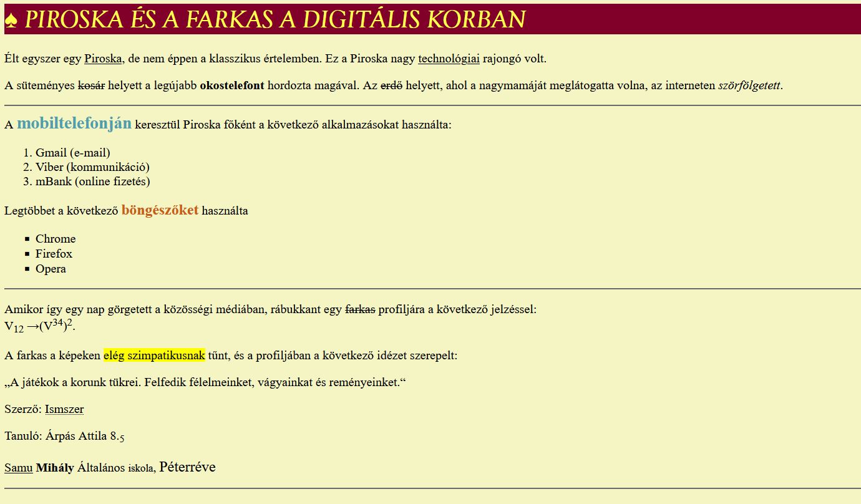Select the Gmail (e-mail) list item
Screen dimensions: 861x504
[72, 153]
